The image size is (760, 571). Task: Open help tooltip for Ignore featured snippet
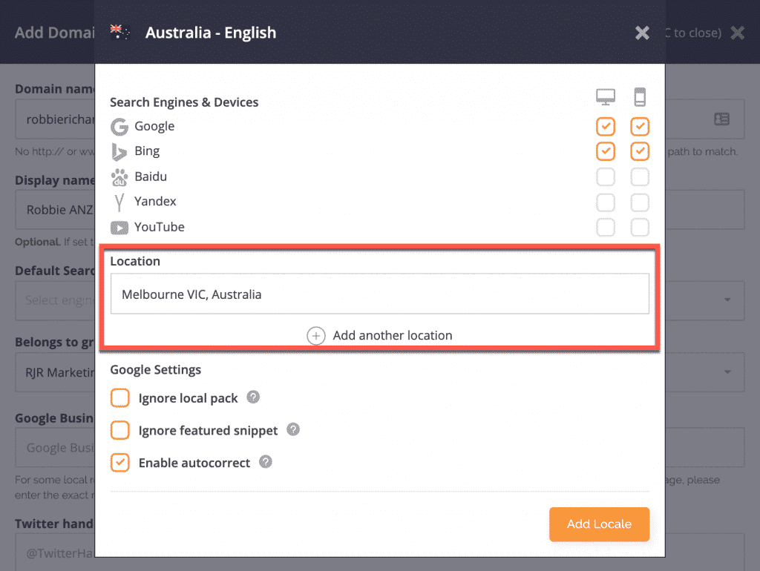coord(293,429)
